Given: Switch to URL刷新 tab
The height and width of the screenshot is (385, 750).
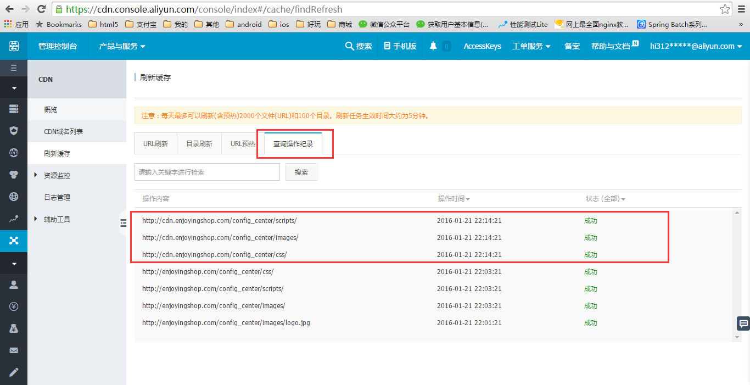Looking at the screenshot, I should tap(155, 144).
